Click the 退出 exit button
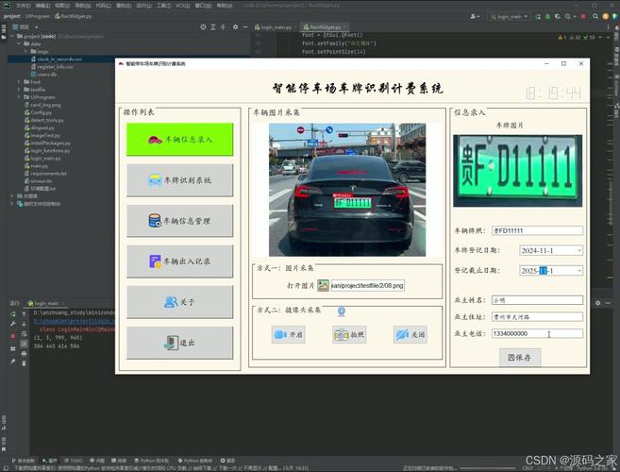 [179, 343]
